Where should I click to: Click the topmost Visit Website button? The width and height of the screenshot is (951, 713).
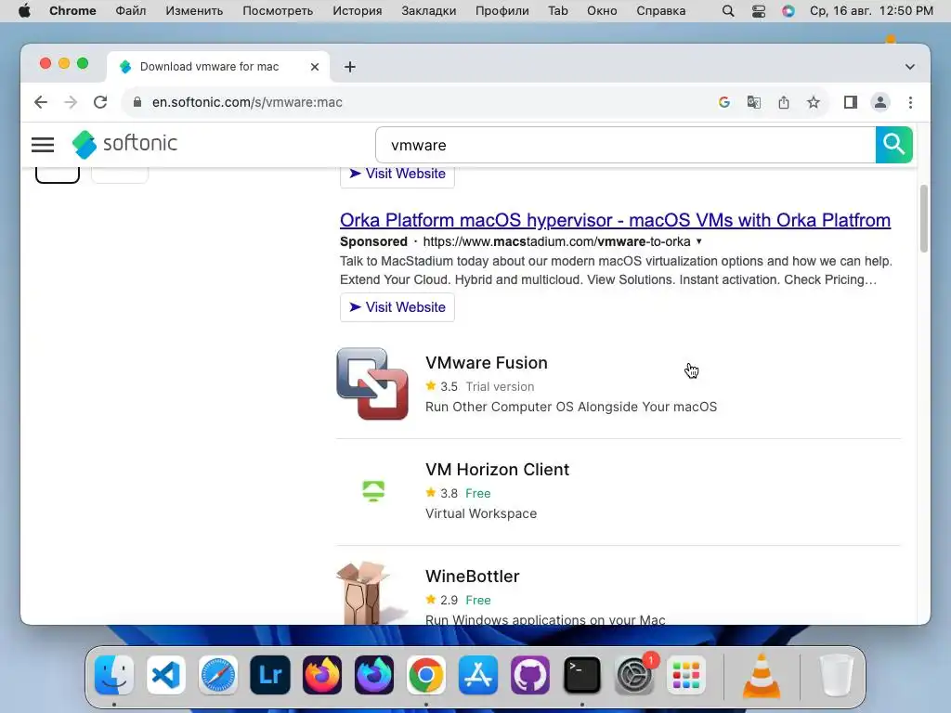[x=397, y=175]
